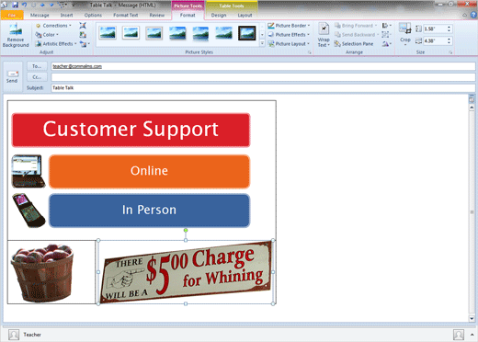The height and width of the screenshot is (342, 478).
Task: Open the Size dialog launcher
Action: [x=450, y=52]
